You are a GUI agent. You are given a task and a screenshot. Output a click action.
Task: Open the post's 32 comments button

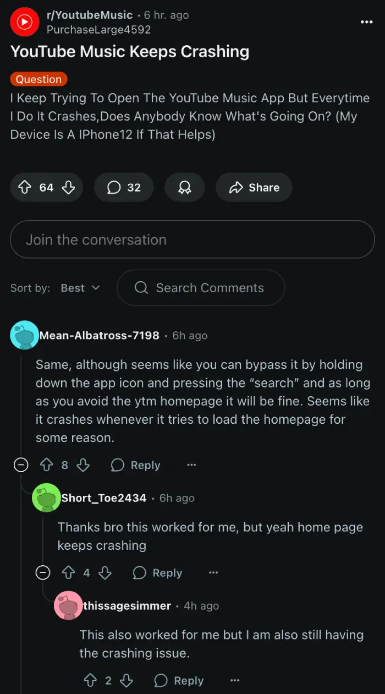pos(124,188)
